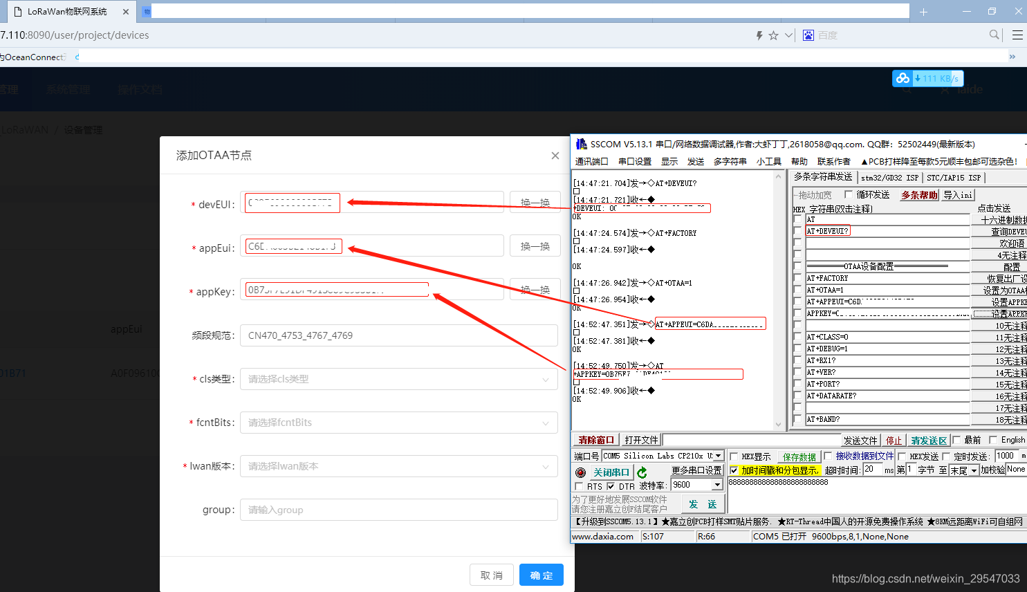The height and width of the screenshot is (592, 1027).
Task: Open the 端口号 COM port dropdown
Action: (x=719, y=456)
